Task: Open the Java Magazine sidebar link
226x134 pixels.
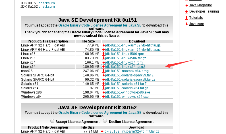Action: (200, 5)
